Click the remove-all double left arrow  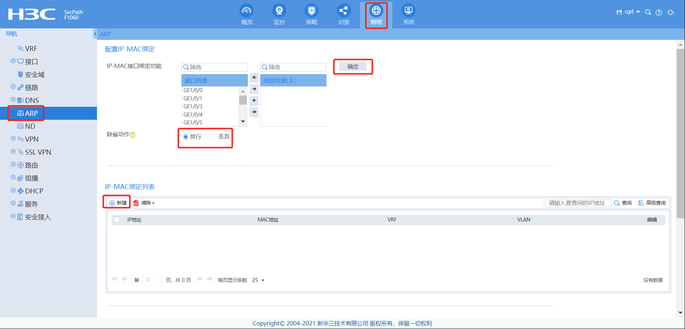[254, 112]
